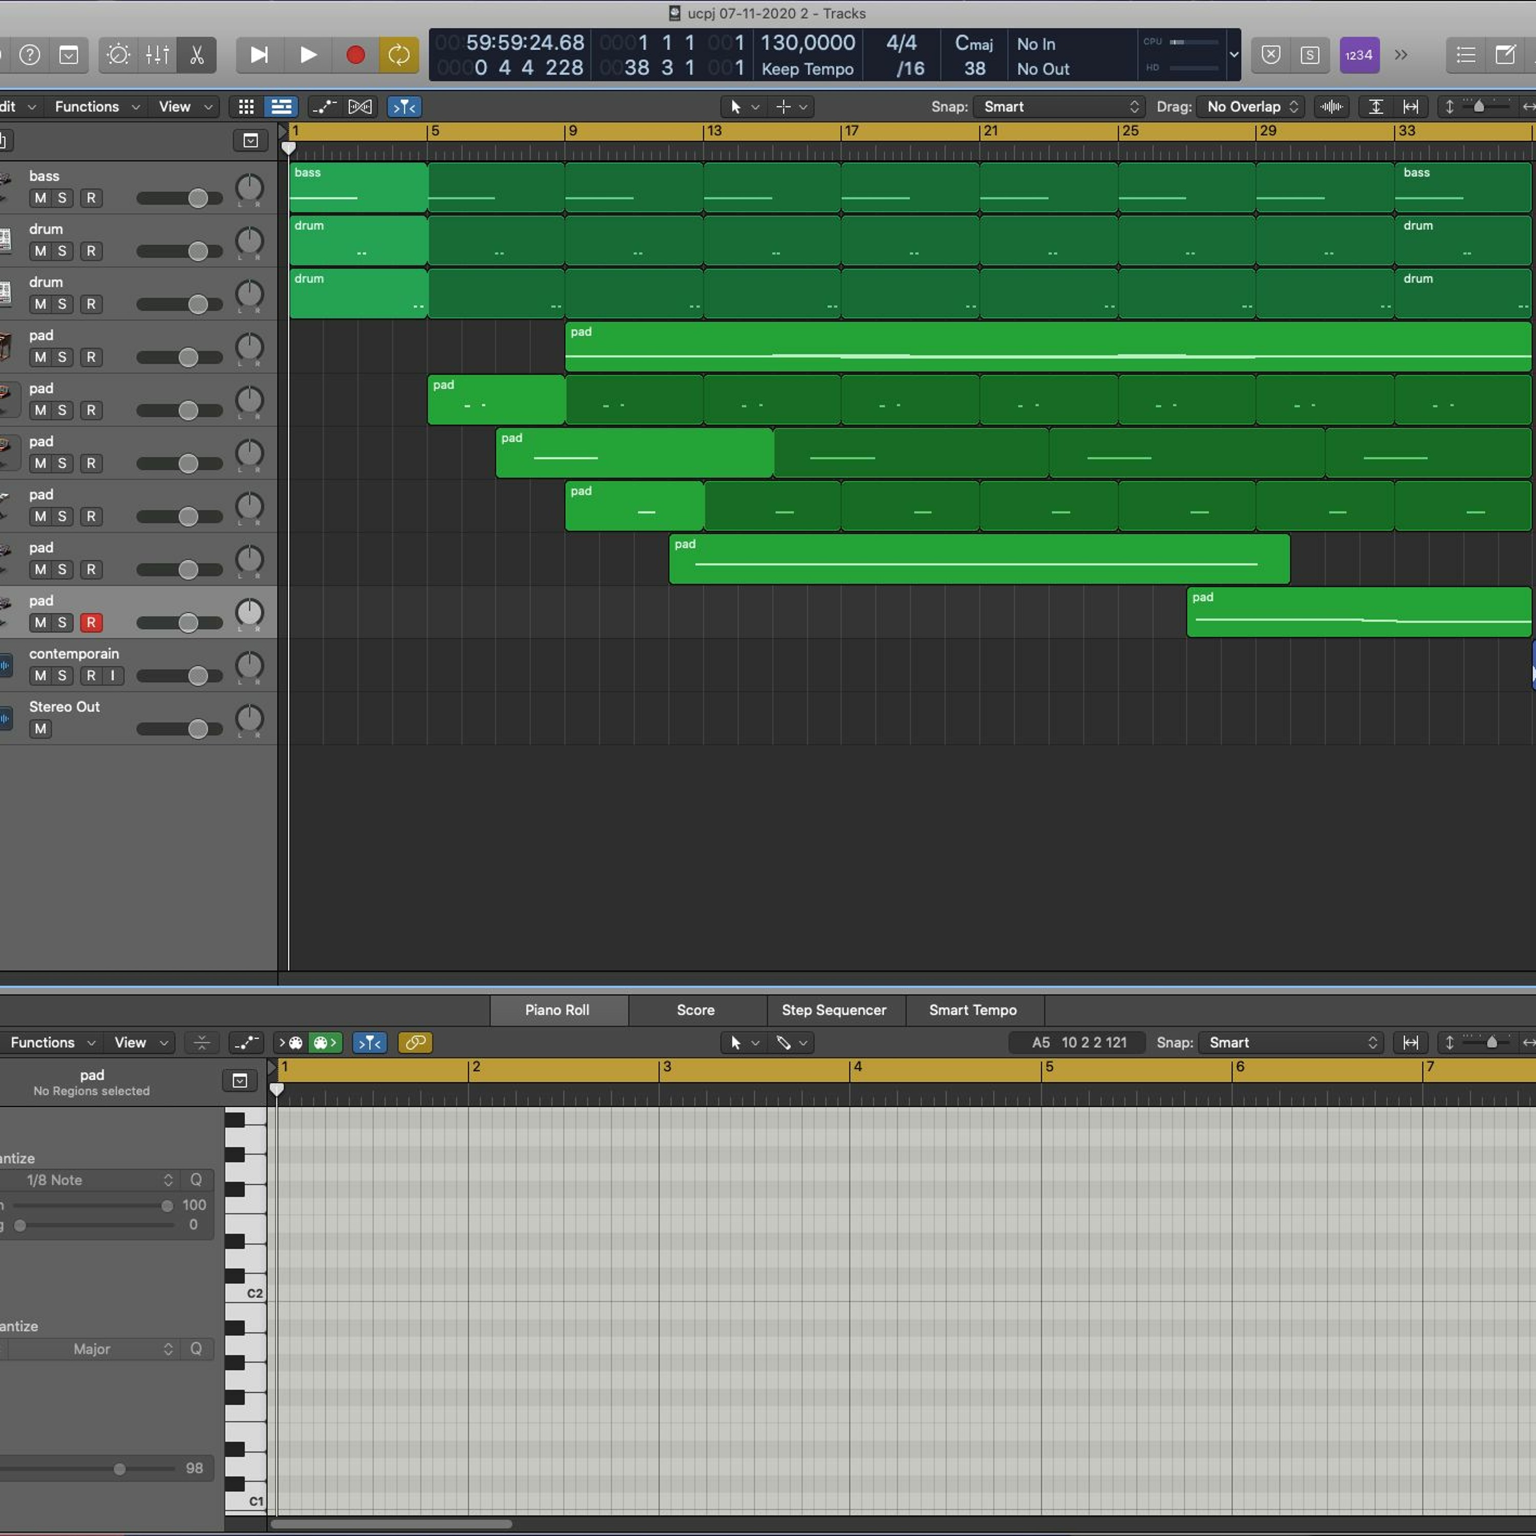Click the Scale Quantize Q button next to Major
The image size is (1536, 1536).
click(x=196, y=1349)
